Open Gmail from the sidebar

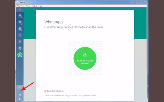pos(20,16)
